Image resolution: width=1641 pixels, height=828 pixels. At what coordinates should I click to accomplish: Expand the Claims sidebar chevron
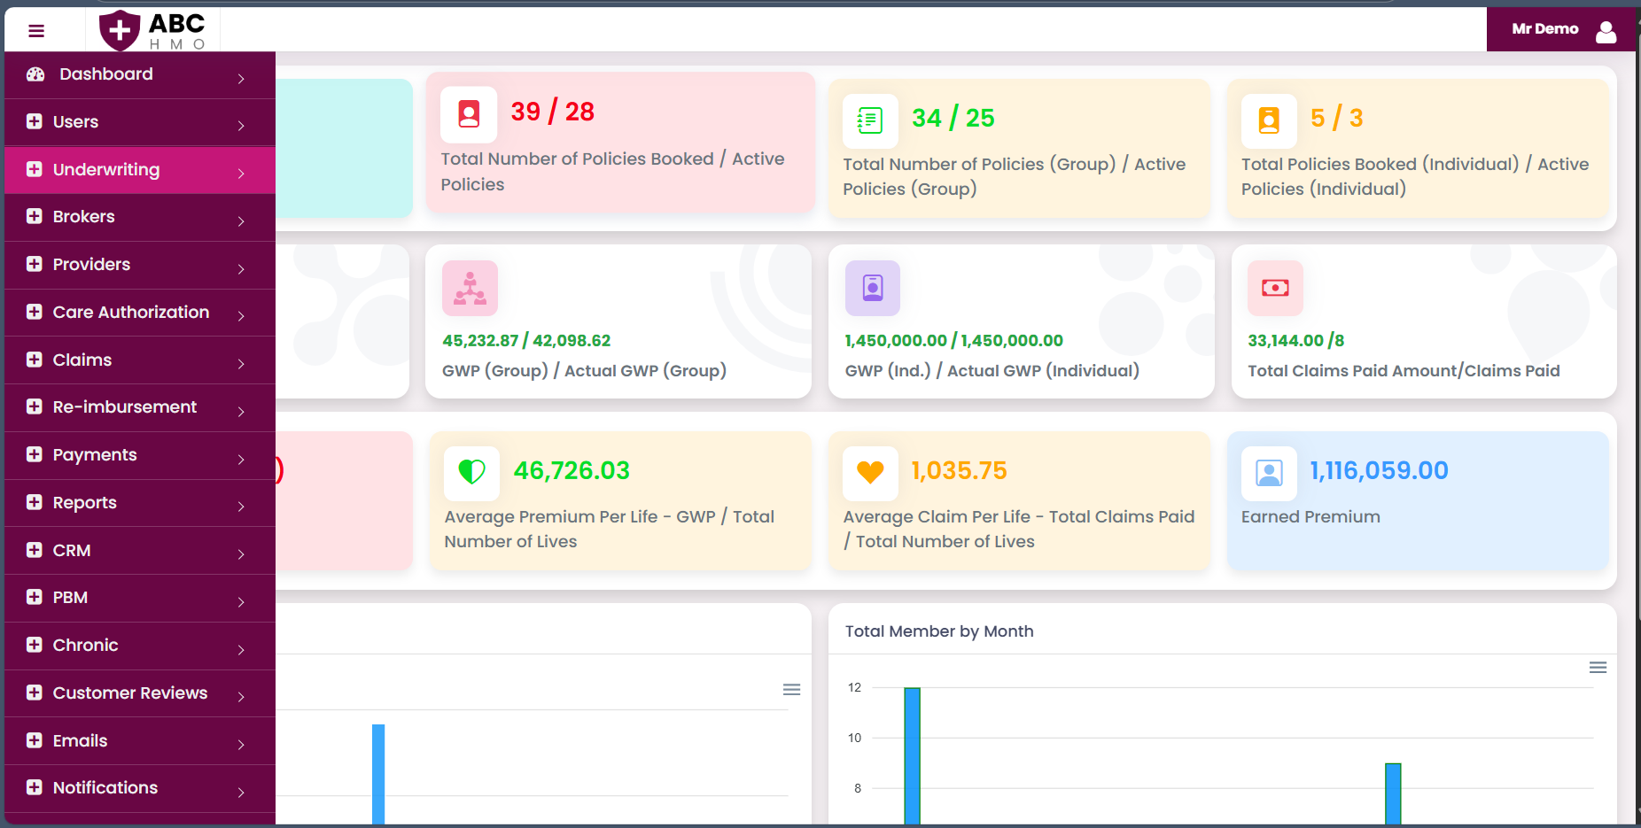[x=241, y=363]
